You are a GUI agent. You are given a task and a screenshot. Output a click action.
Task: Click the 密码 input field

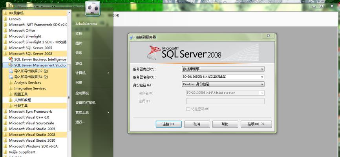(225, 101)
